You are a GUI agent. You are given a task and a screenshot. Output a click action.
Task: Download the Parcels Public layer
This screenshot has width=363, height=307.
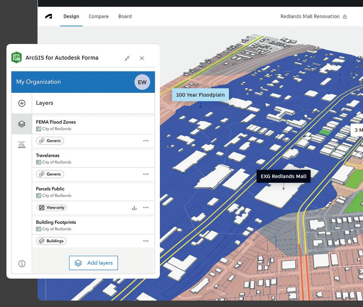pos(134,208)
